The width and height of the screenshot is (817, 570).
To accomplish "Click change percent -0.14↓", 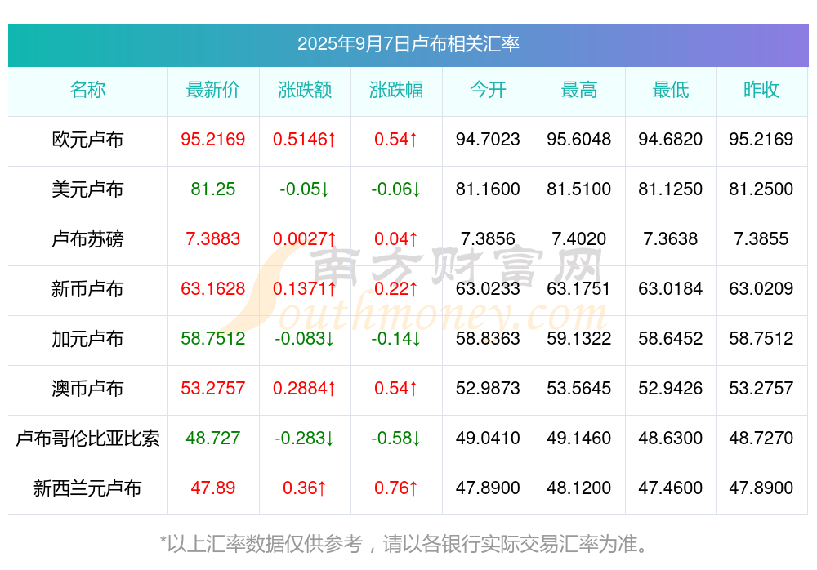I will click(396, 338).
